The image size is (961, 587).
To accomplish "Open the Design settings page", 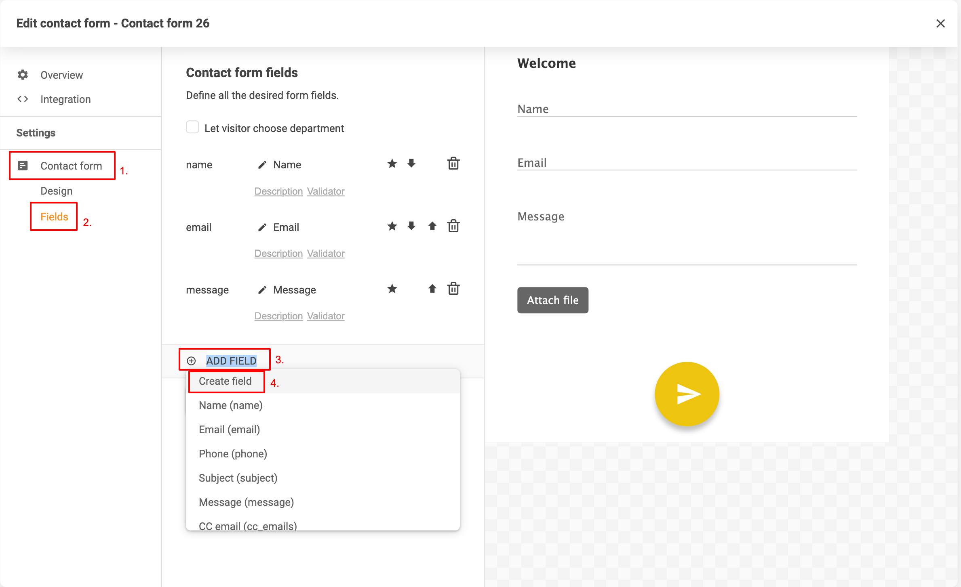I will coord(56,191).
